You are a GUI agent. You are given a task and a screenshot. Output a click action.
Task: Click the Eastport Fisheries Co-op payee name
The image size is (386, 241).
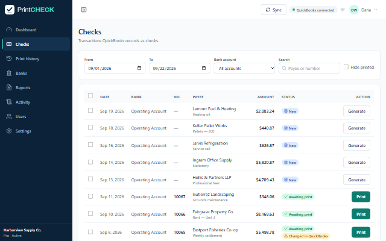pyautogui.click(x=215, y=230)
